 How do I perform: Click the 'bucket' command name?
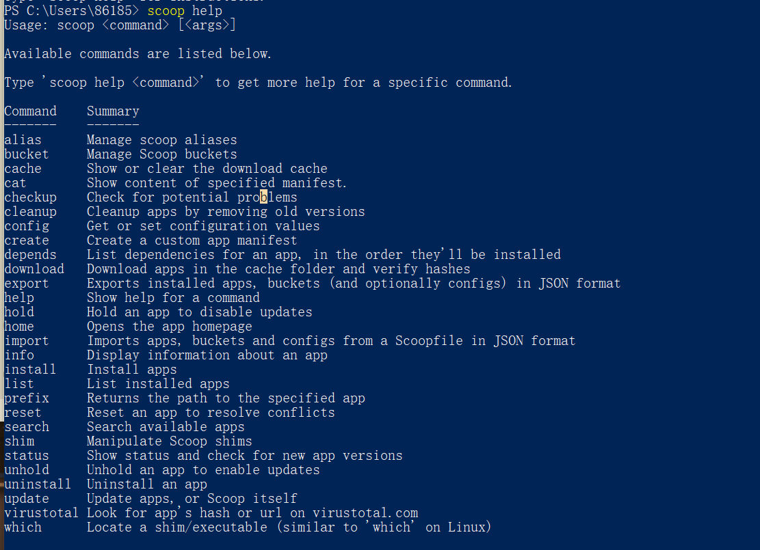coord(27,154)
